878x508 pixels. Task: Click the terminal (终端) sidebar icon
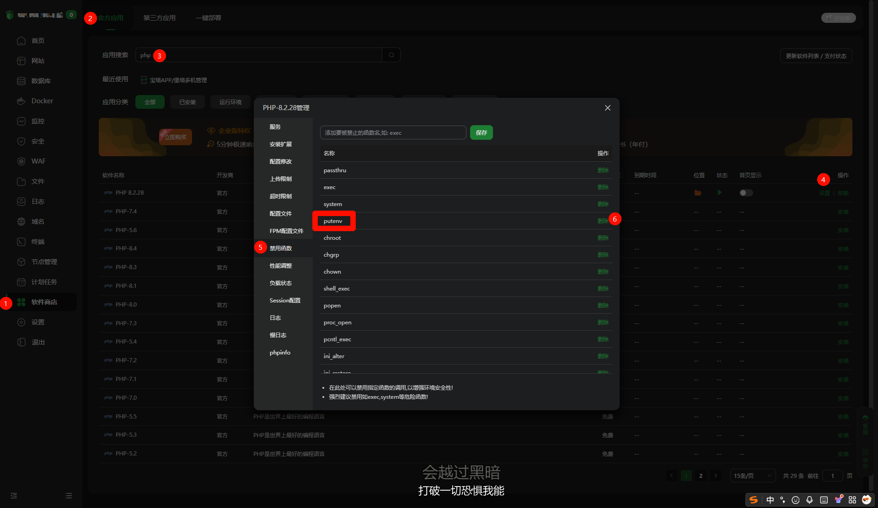(x=21, y=242)
